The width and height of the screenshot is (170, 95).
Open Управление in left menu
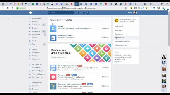point(36,59)
